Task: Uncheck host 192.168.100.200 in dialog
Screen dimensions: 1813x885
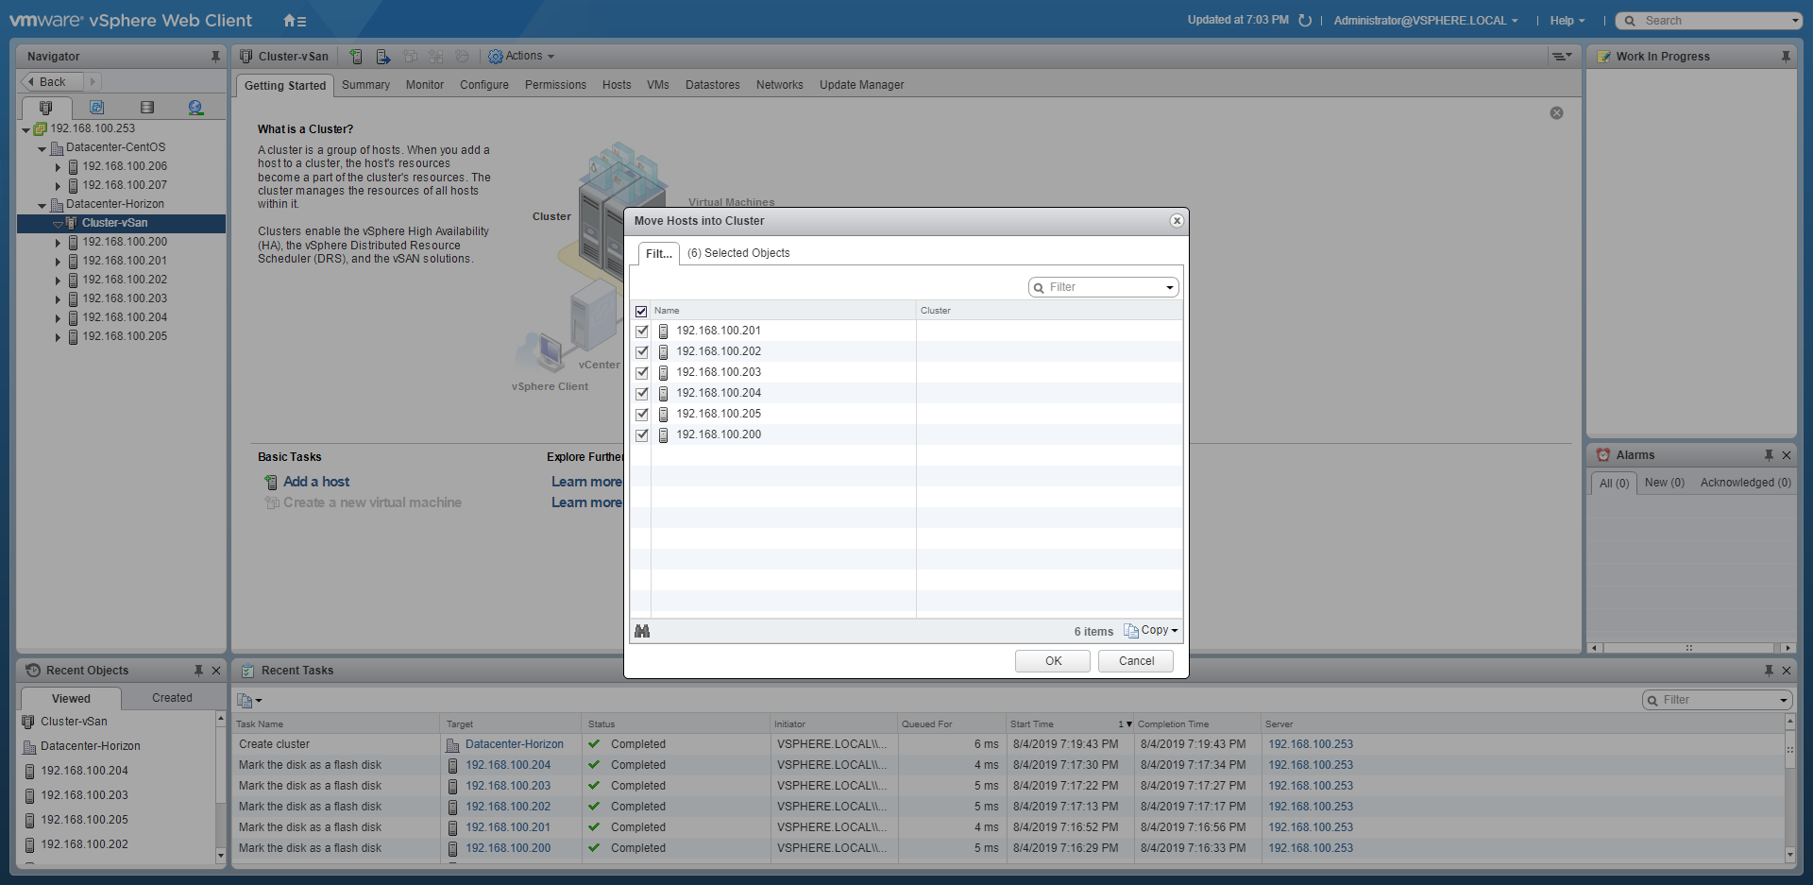Action: pos(642,435)
